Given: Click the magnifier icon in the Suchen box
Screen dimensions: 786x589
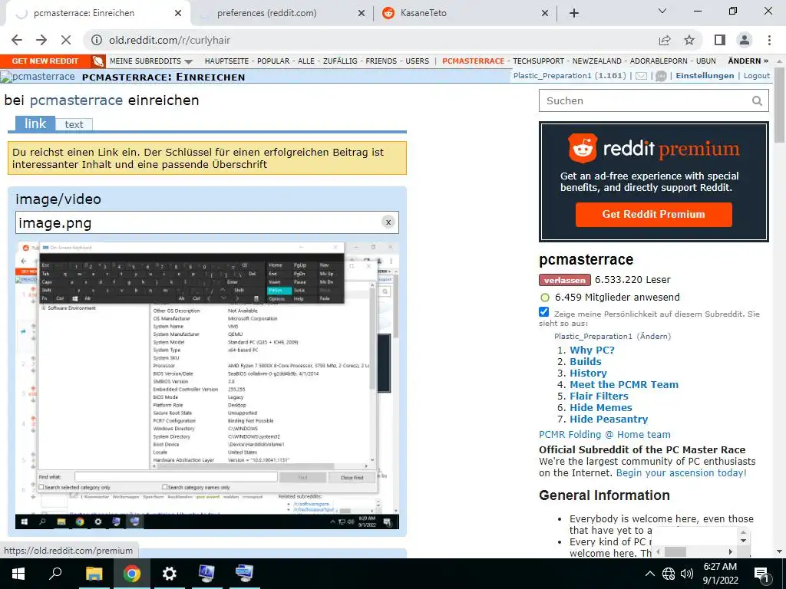Looking at the screenshot, I should pyautogui.click(x=757, y=100).
